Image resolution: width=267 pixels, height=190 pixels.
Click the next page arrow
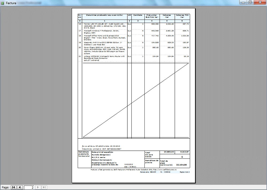pyautogui.click(x=38, y=187)
